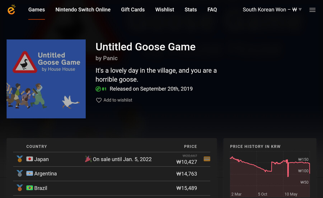Click the Argentina country link

tap(45, 174)
